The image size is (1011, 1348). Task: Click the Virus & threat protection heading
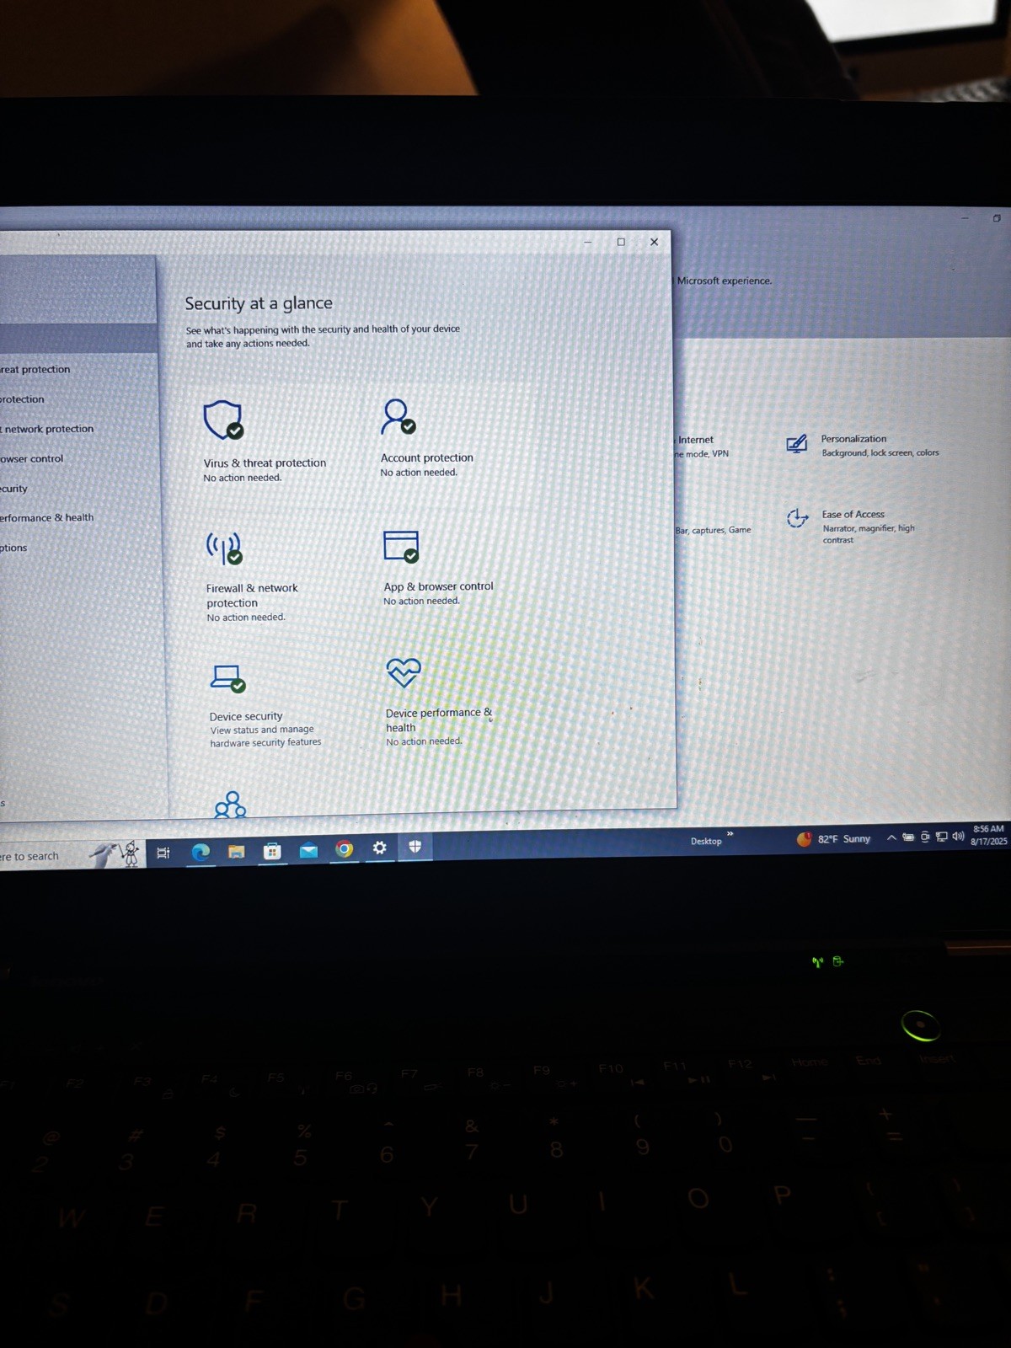point(265,463)
